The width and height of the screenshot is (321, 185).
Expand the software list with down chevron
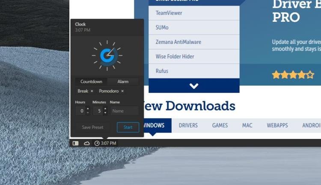(194, 86)
